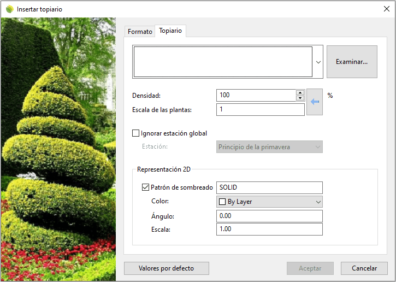Click the Escala de las plantas field
Image resolution: width=396 pixels, height=282 pixels.
tap(261, 110)
